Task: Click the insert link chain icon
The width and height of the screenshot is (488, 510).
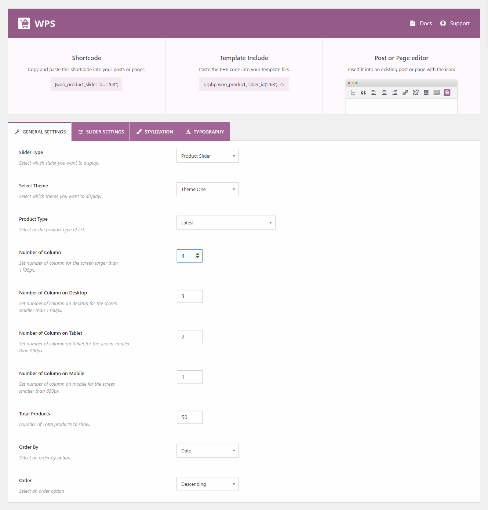Action: 405,93
